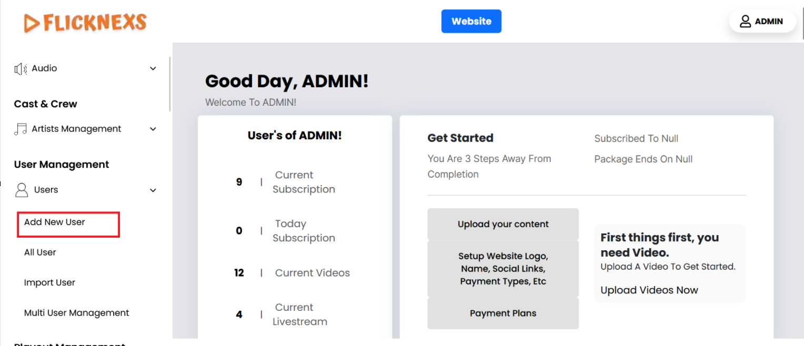The width and height of the screenshot is (804, 346).
Task: Click the sidebar vertical scrollbar
Action: coord(169,84)
